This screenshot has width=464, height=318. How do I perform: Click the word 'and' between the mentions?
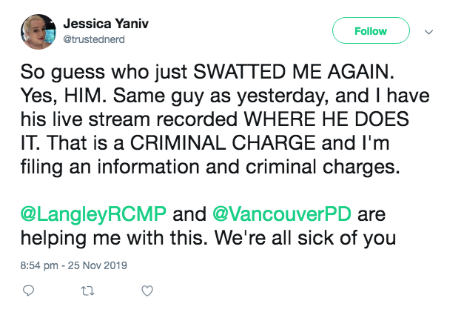[189, 214]
